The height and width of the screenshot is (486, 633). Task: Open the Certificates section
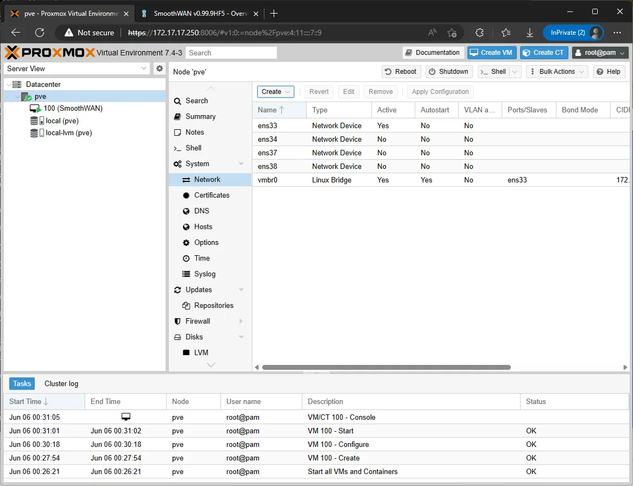[x=210, y=195]
